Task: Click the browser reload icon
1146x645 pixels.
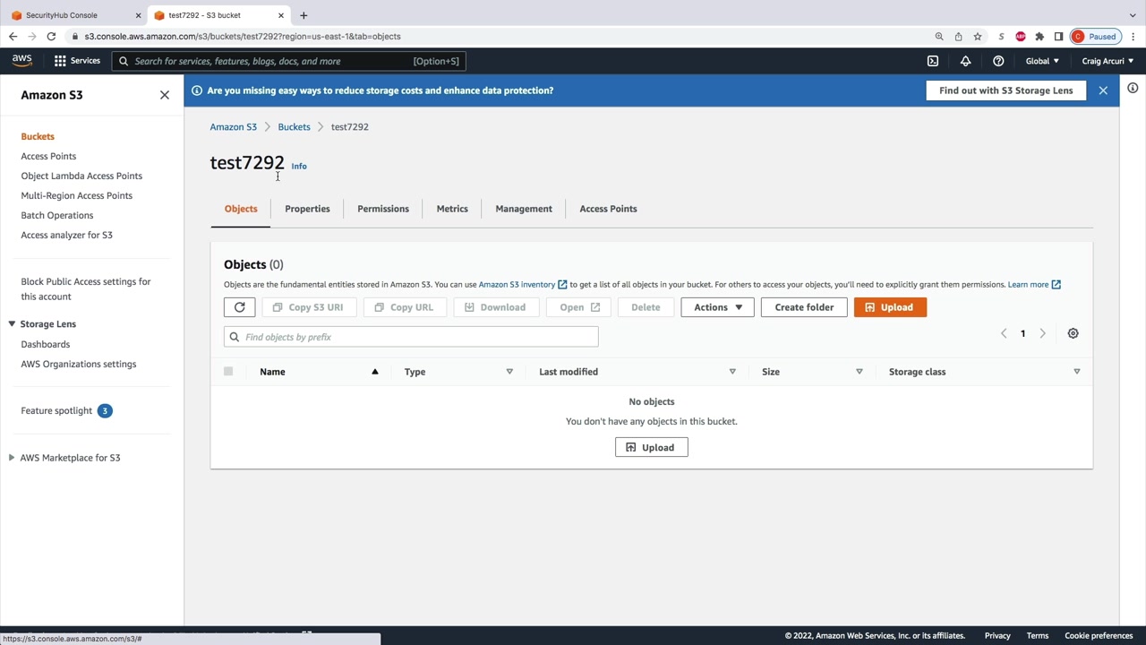Action: pyautogui.click(x=51, y=37)
